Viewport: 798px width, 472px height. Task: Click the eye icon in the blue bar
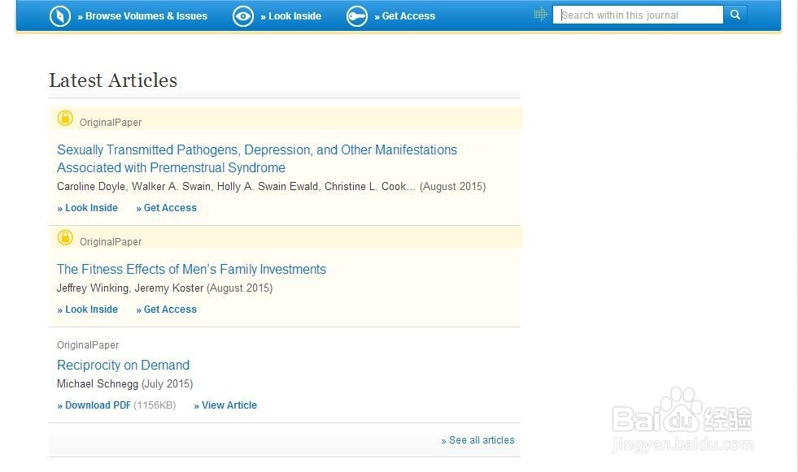[x=243, y=15]
